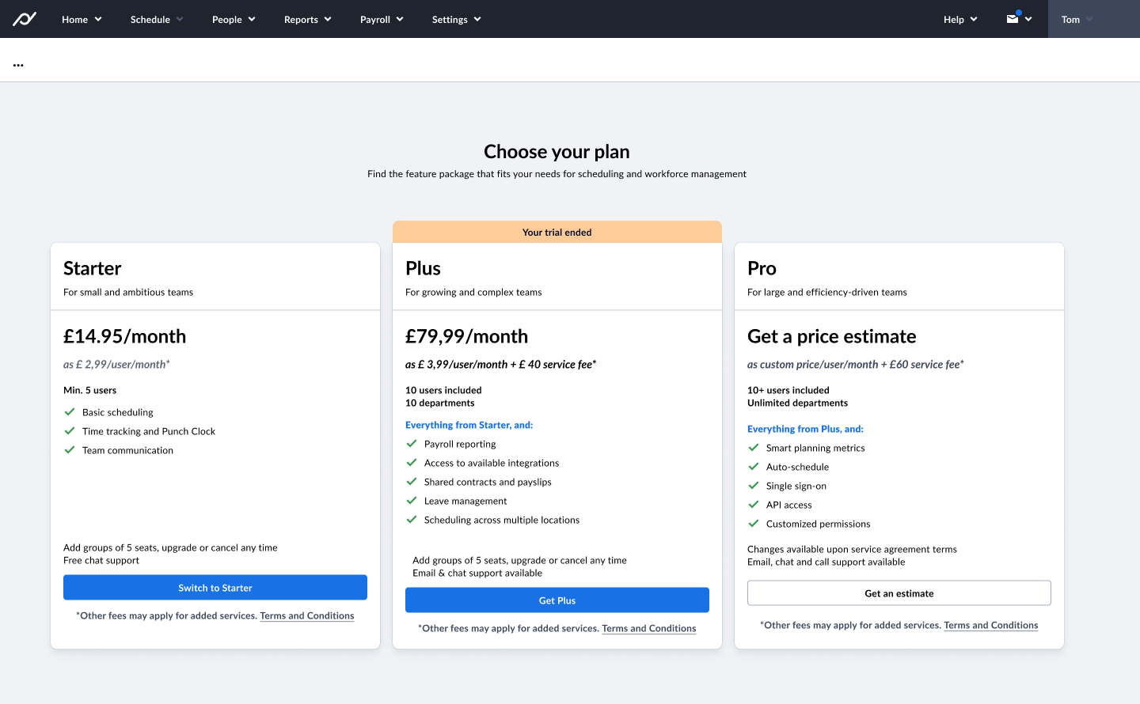Click checkmark icon beside Basic scheduling
Viewport: 1140px width, 704px height.
tap(70, 412)
